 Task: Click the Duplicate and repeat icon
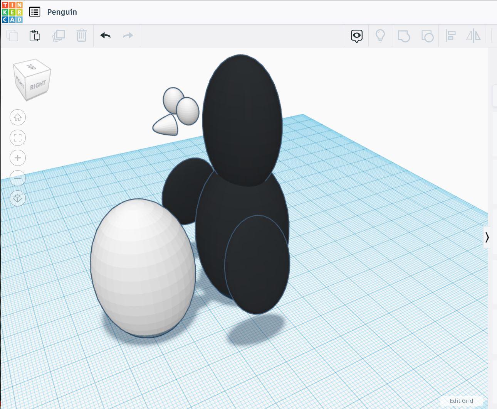coord(59,36)
